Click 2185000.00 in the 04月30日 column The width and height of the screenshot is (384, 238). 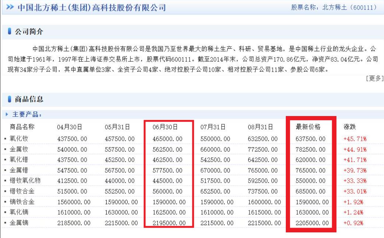[74, 223]
